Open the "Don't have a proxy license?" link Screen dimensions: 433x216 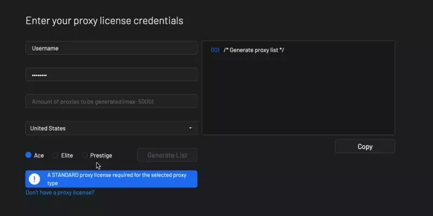click(x=60, y=193)
